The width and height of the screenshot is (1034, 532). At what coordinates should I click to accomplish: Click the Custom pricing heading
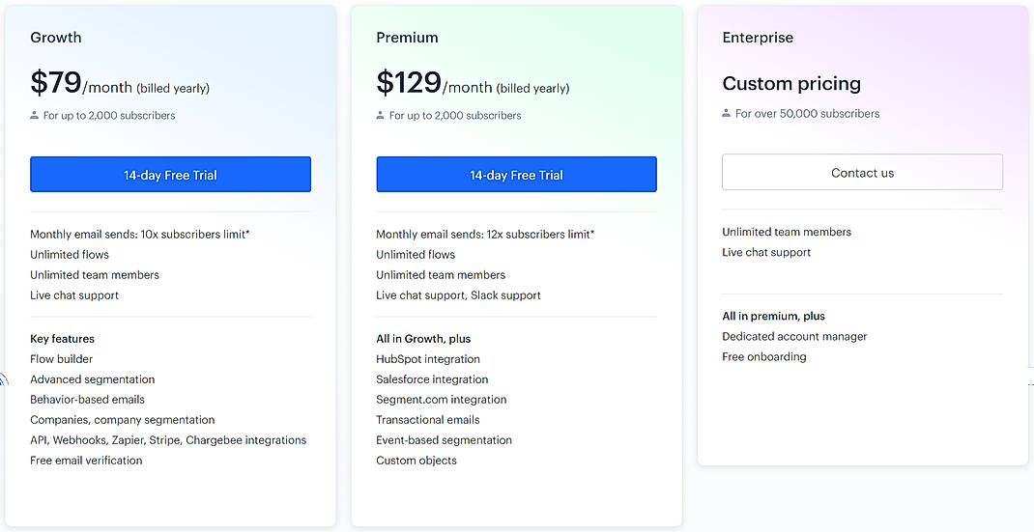click(x=791, y=84)
